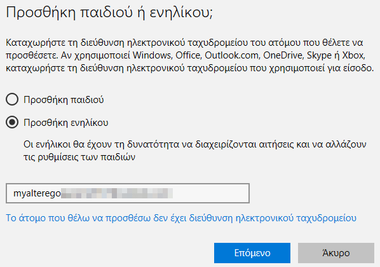Select the Προσθήκη ενηλίκου radio button
Screen dimensions: 380x267
tap(12, 122)
